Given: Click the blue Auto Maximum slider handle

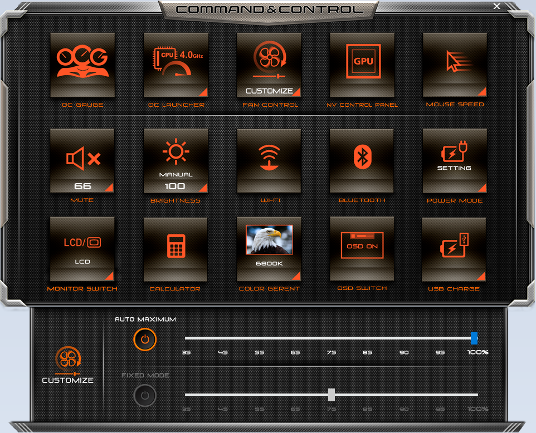Looking at the screenshot, I should coord(474,338).
